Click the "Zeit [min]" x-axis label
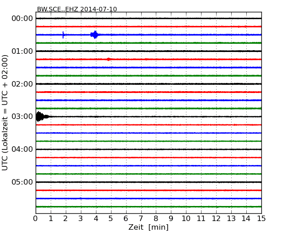Screen dimensions: 297x237 [148, 227]
